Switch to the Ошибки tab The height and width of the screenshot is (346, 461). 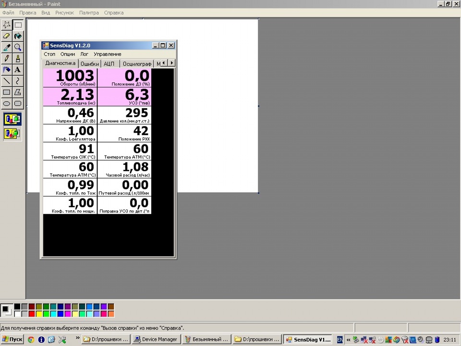coord(90,64)
